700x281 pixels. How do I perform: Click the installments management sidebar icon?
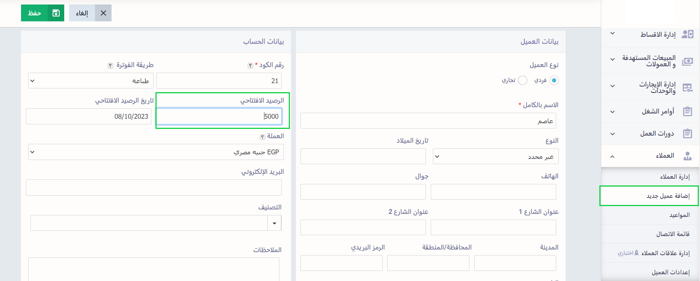(x=687, y=34)
